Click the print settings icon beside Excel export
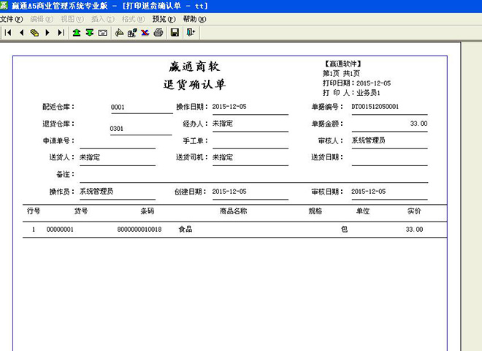This screenshot has width=482, height=351. [x=132, y=33]
